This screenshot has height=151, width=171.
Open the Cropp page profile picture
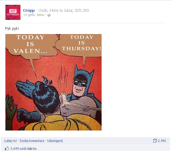[x=13, y=12]
